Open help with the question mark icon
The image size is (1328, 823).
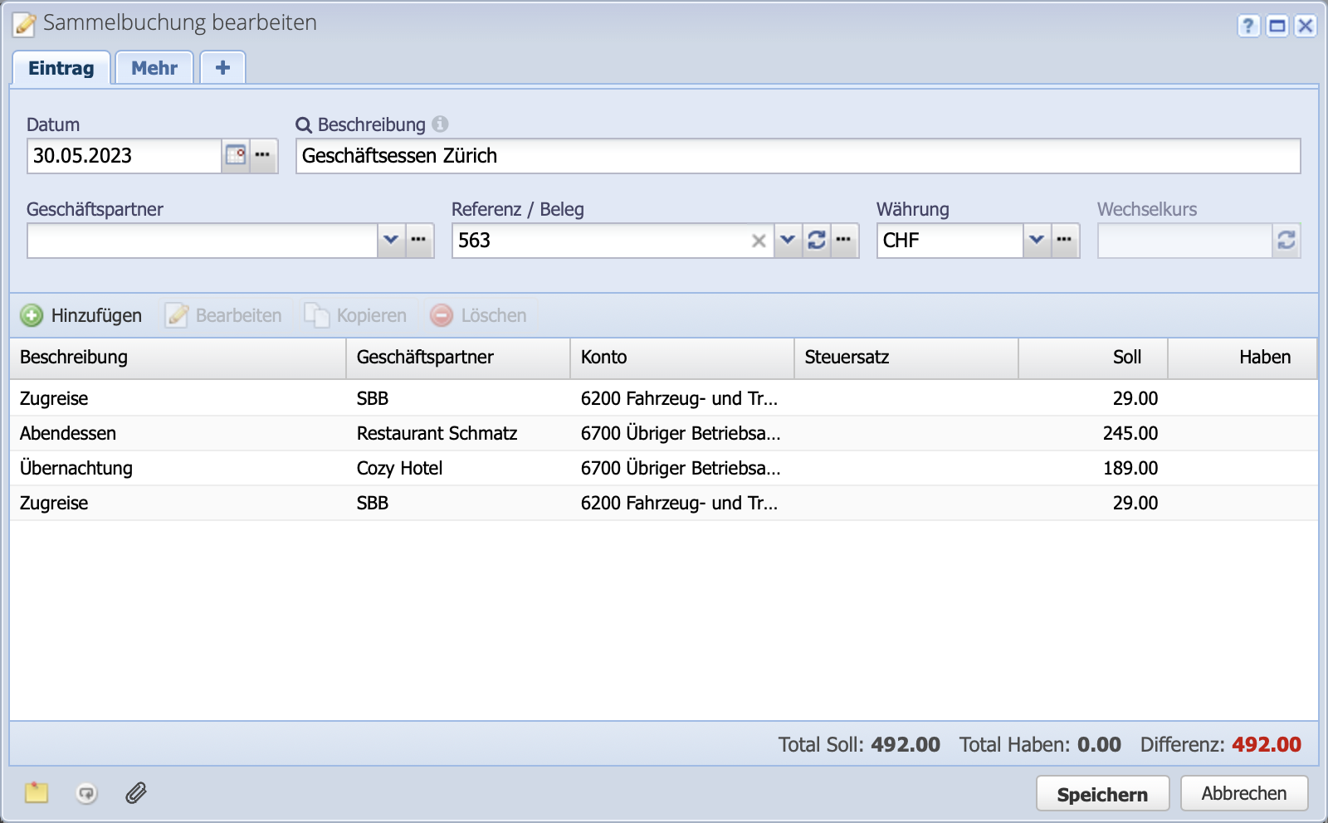(1248, 26)
